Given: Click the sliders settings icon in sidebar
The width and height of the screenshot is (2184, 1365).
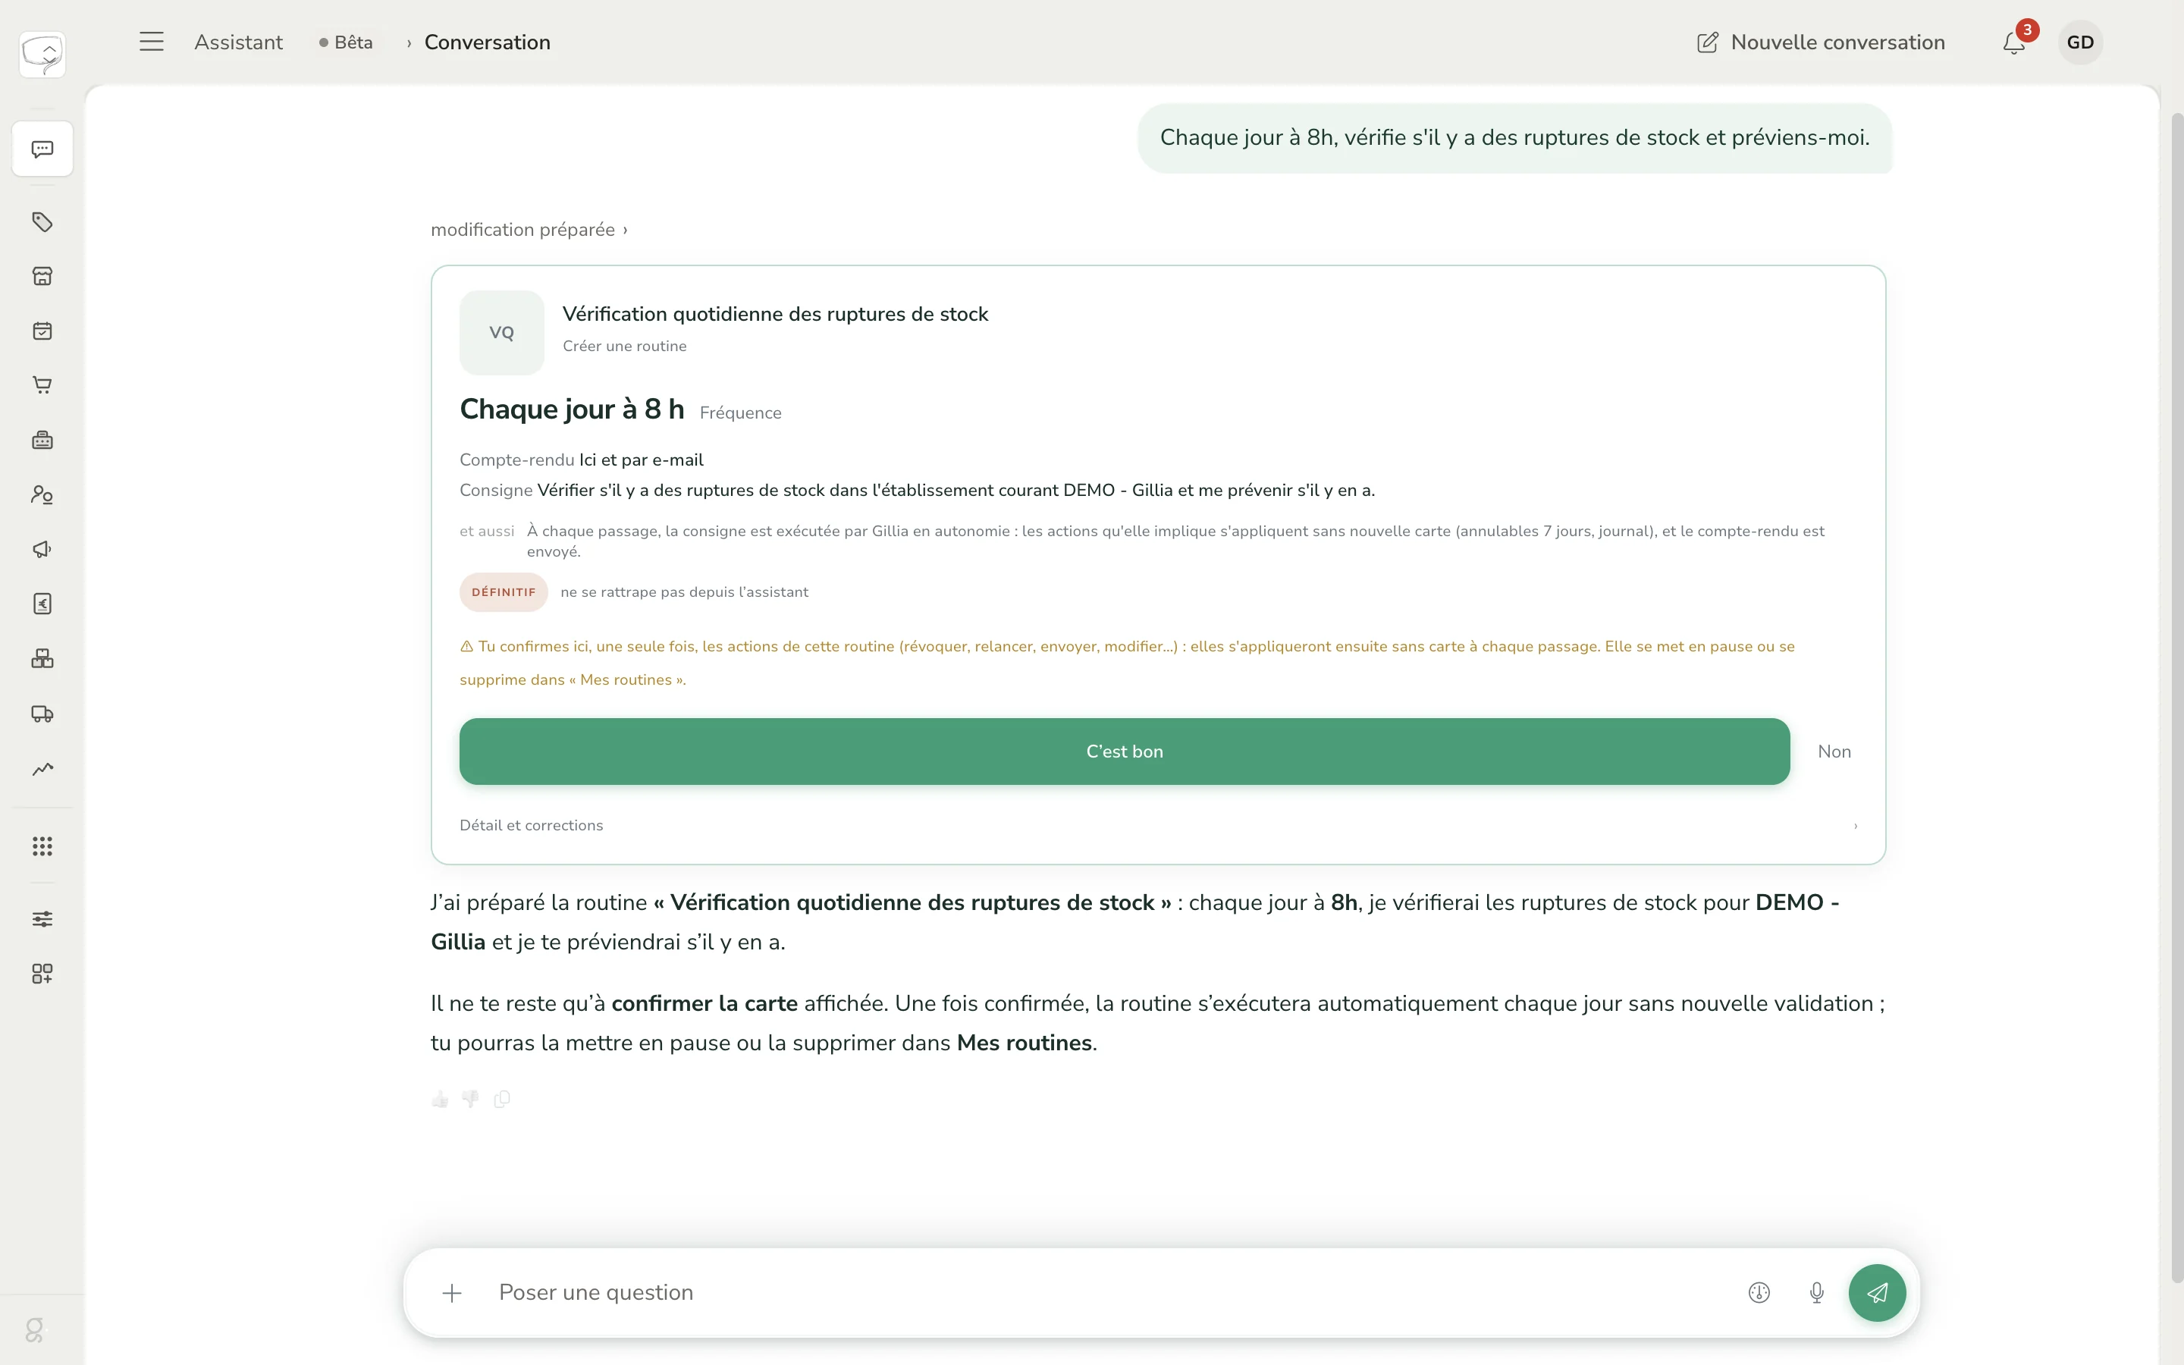Looking at the screenshot, I should pyautogui.click(x=42, y=919).
